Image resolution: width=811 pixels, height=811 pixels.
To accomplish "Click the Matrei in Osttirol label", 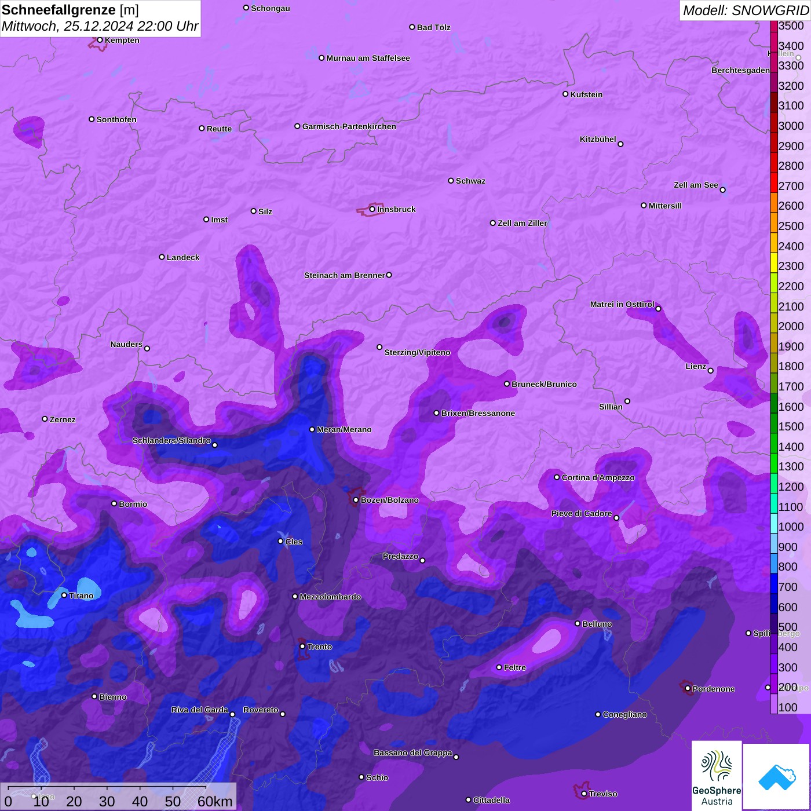I will 622,304.
